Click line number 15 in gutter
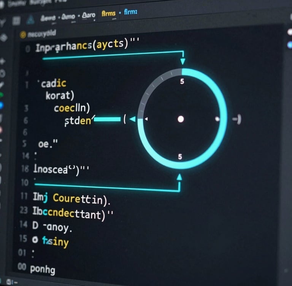 coord(23,239)
